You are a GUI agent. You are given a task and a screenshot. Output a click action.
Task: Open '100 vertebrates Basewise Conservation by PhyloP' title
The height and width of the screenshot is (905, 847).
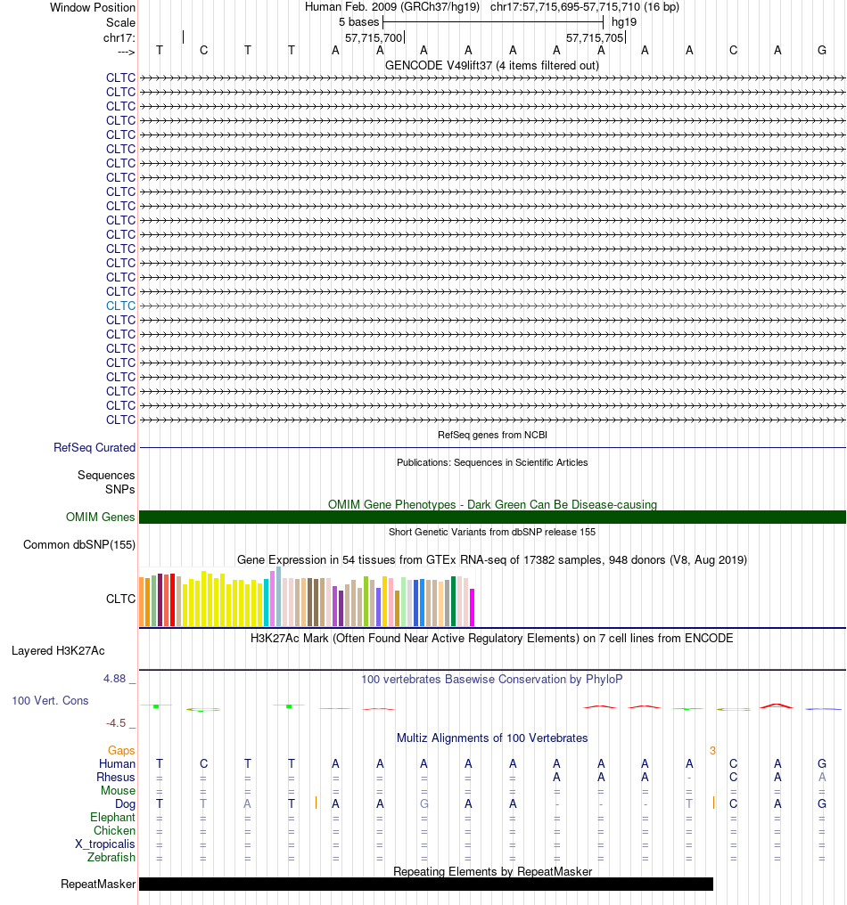(x=492, y=679)
